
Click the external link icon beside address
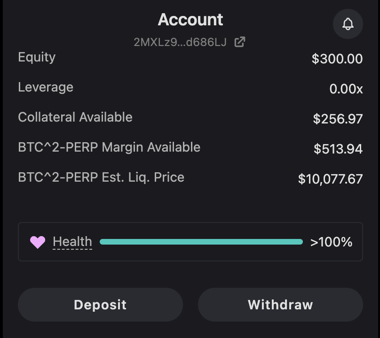tap(240, 42)
